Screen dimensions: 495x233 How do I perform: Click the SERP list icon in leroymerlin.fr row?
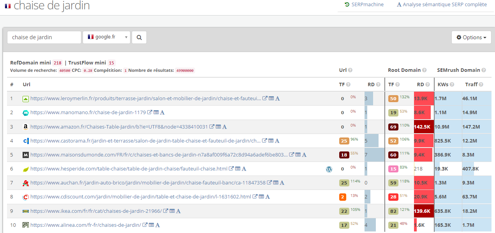(271, 99)
